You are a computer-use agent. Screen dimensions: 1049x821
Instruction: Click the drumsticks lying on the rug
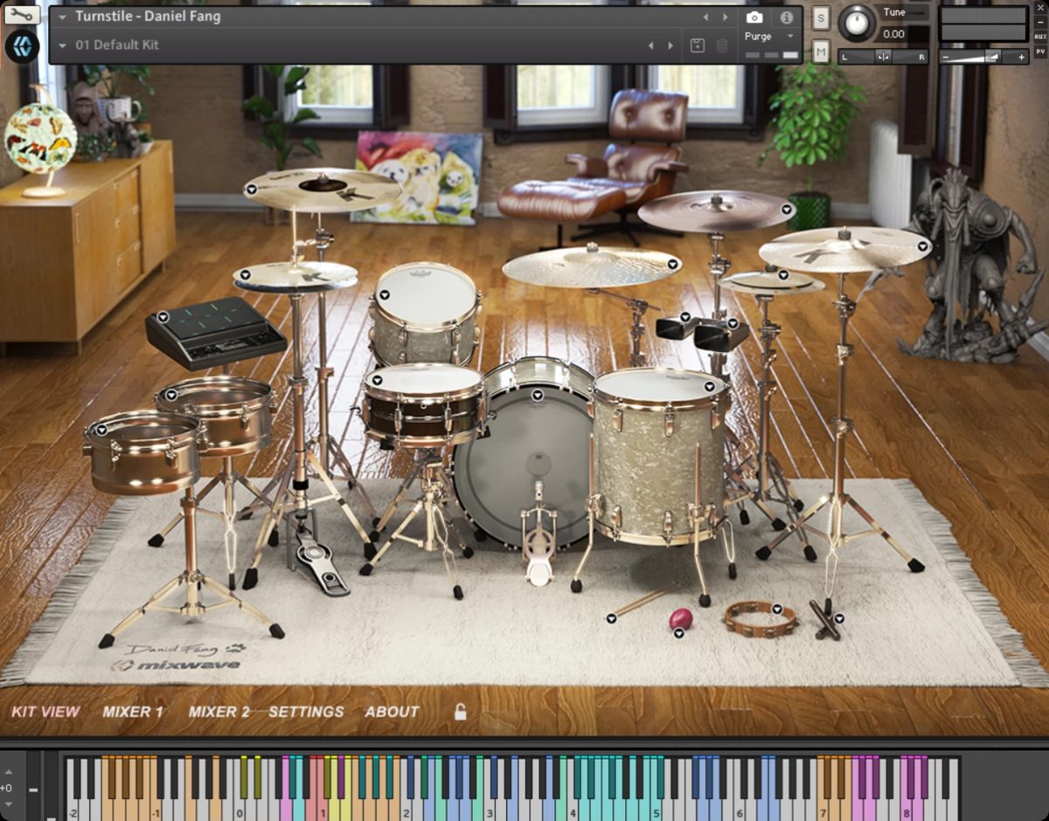tap(642, 603)
